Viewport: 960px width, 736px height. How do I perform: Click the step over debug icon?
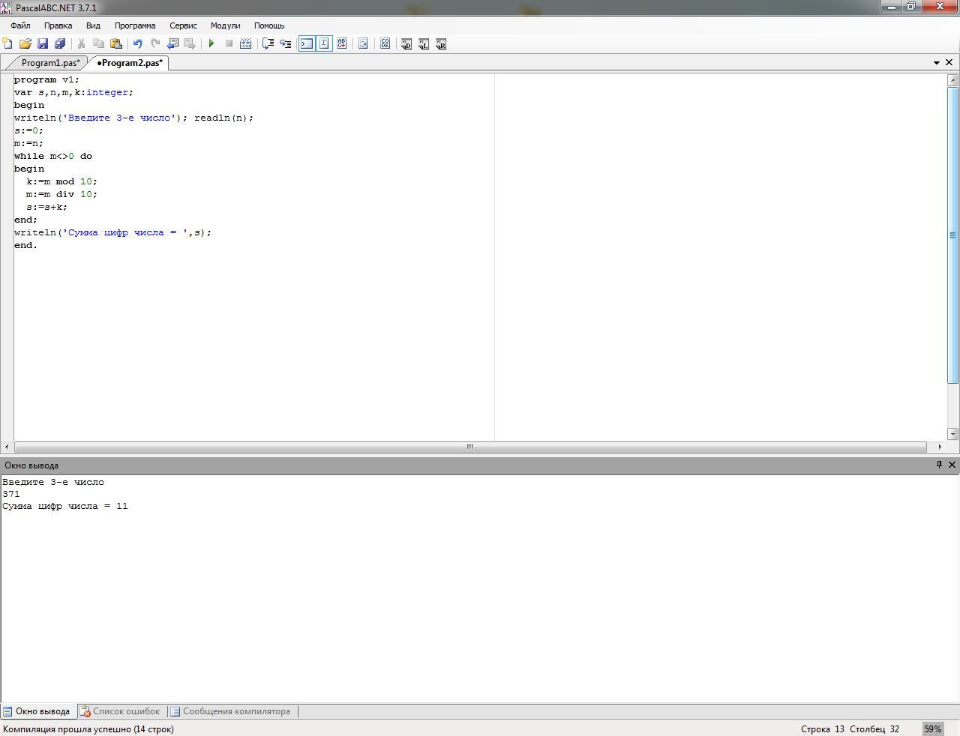[268, 43]
